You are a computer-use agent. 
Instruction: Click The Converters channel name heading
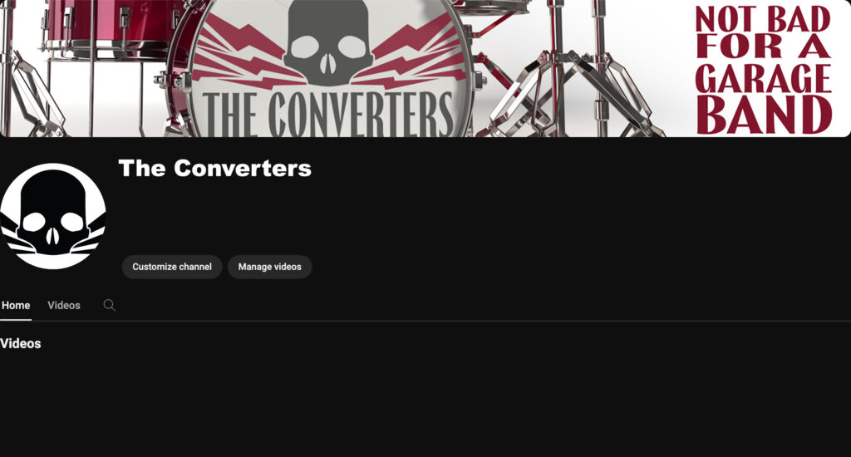tap(215, 168)
